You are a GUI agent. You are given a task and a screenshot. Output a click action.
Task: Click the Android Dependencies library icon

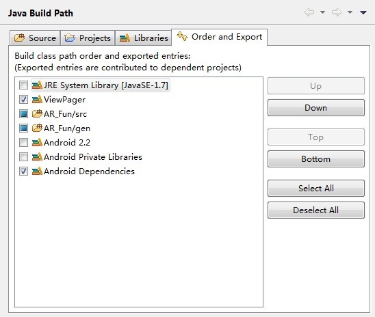click(37, 171)
